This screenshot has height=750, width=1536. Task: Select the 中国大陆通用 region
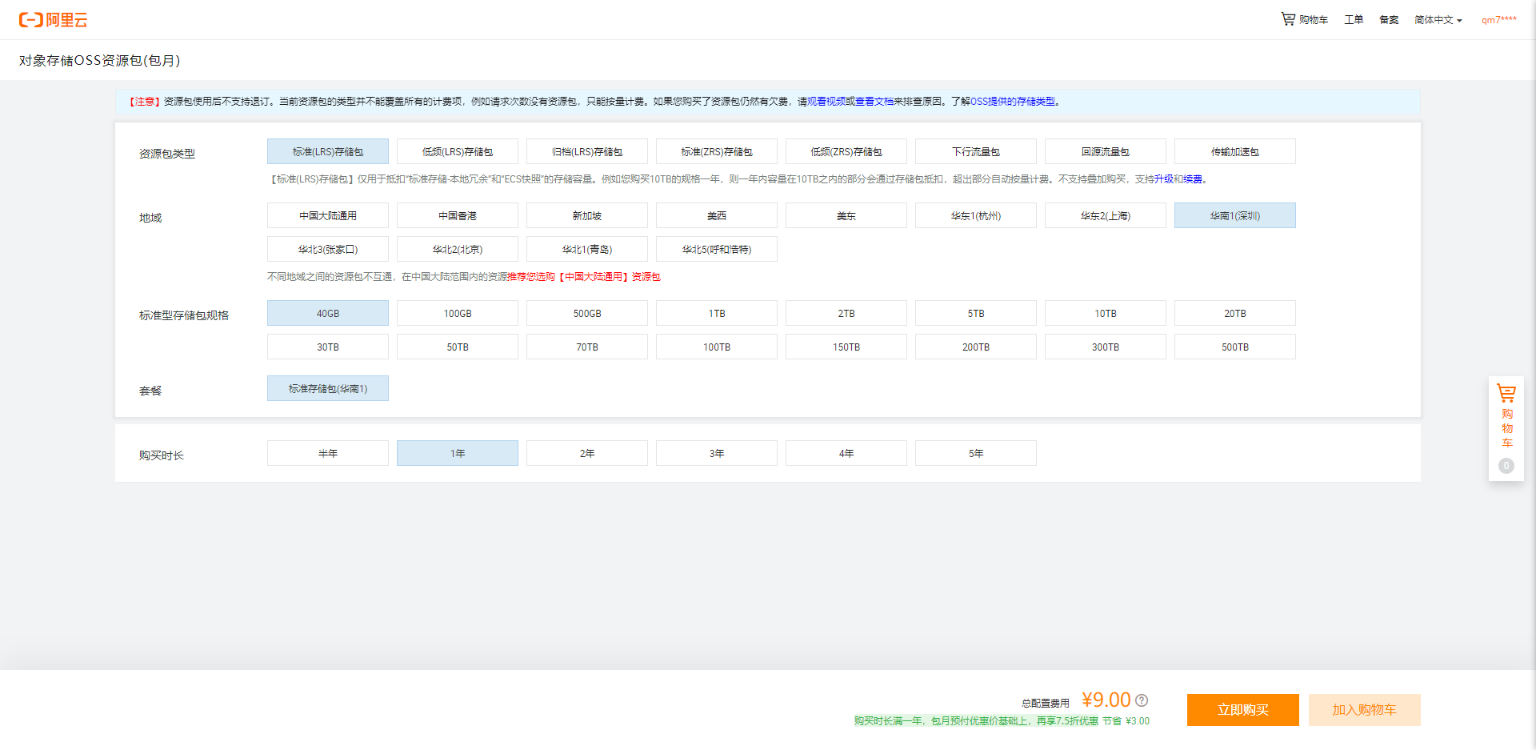[328, 215]
